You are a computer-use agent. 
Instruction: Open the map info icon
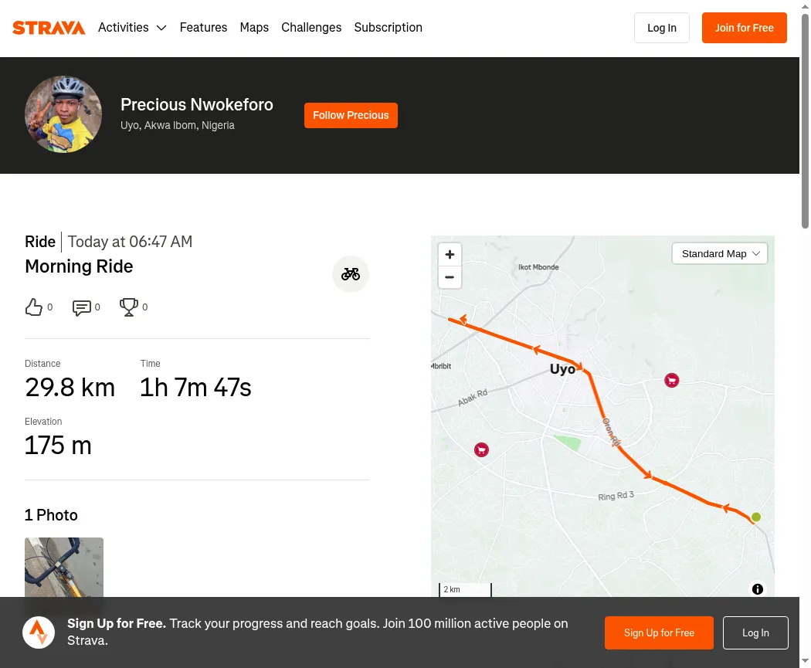point(757,589)
